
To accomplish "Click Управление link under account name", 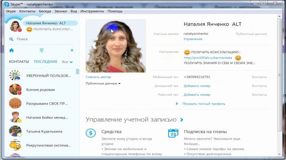I will (x=193, y=39).
